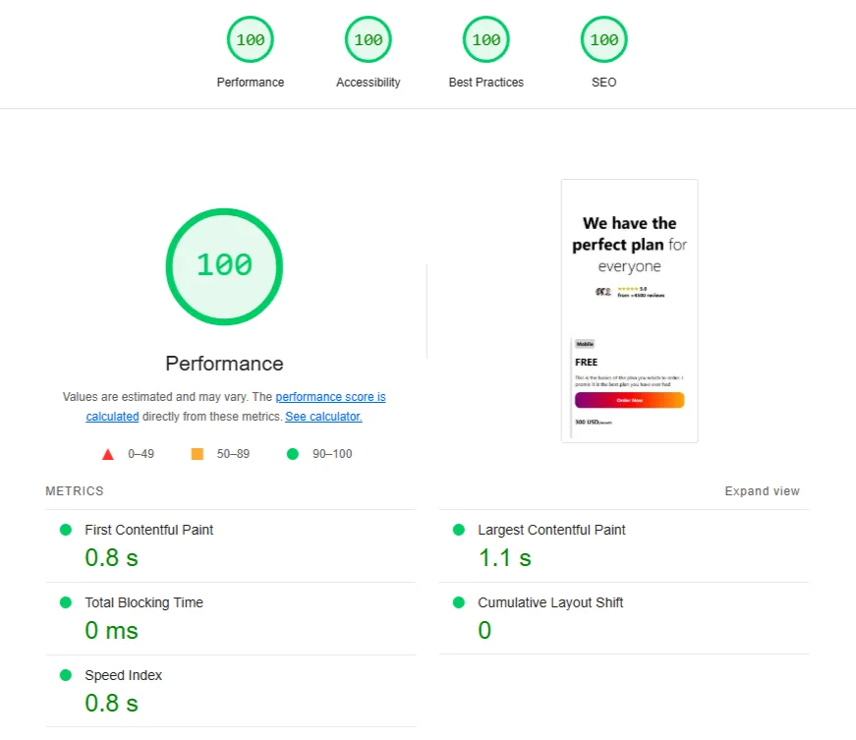Screen dimensions: 856x740
Task: Click the Performance label under top gauge
Action: click(250, 83)
